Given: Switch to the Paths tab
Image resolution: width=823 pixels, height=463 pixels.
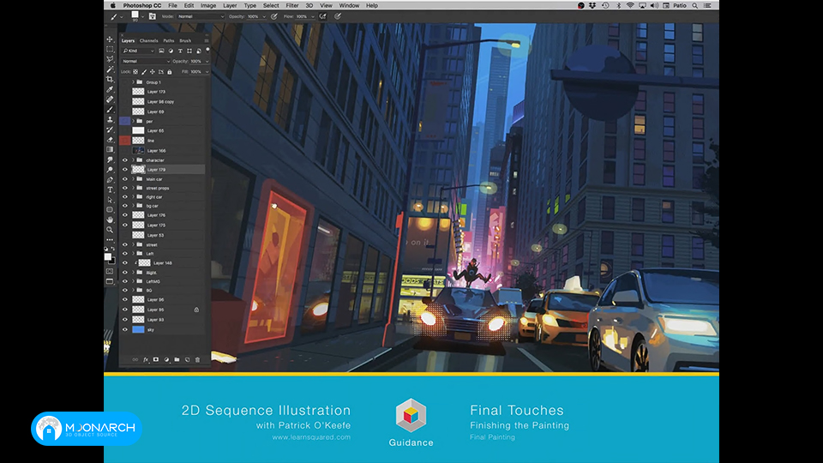Looking at the screenshot, I should [169, 40].
